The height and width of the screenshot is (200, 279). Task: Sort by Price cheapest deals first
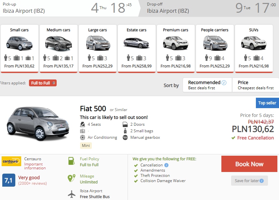coord(255,85)
